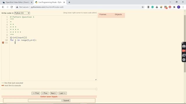Click the Objects header label

[118, 14]
